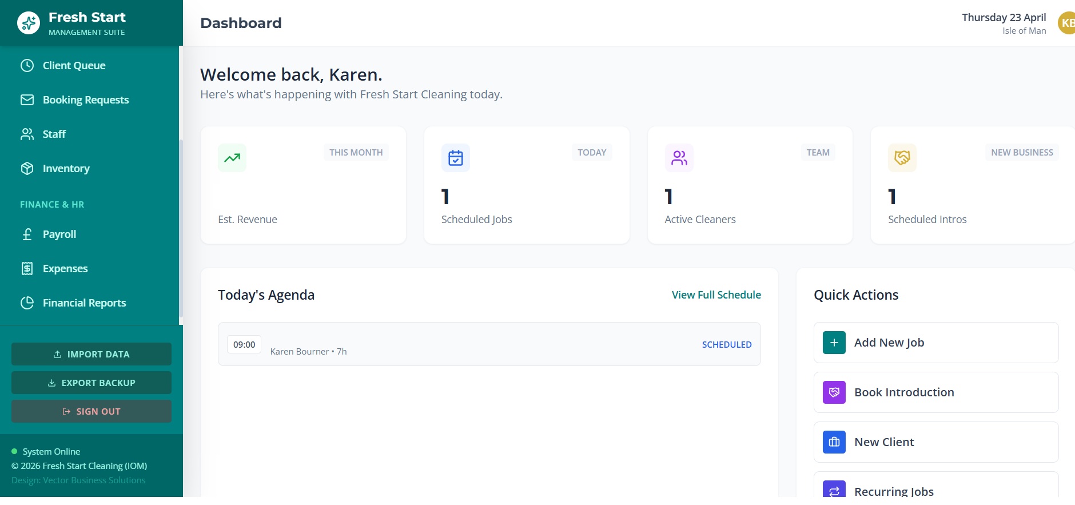Click the Payroll pound sign icon
The height and width of the screenshot is (505, 1075).
click(27, 234)
